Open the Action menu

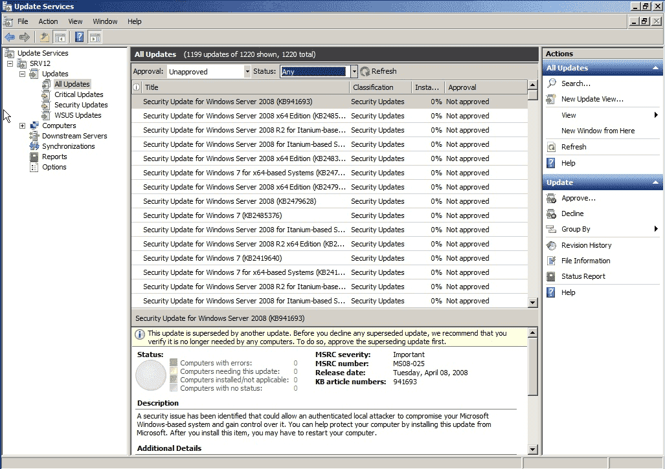click(x=48, y=21)
